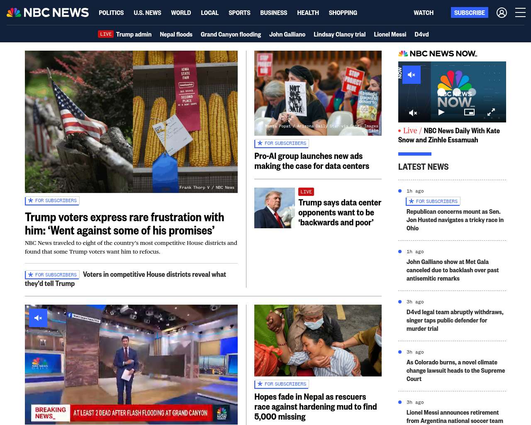Screen dimensions: 531x425
Task: Open the hamburger menu in header
Action: [x=520, y=13]
